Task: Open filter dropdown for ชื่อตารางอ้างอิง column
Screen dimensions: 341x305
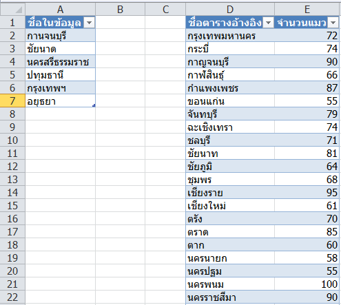Action: point(268,23)
